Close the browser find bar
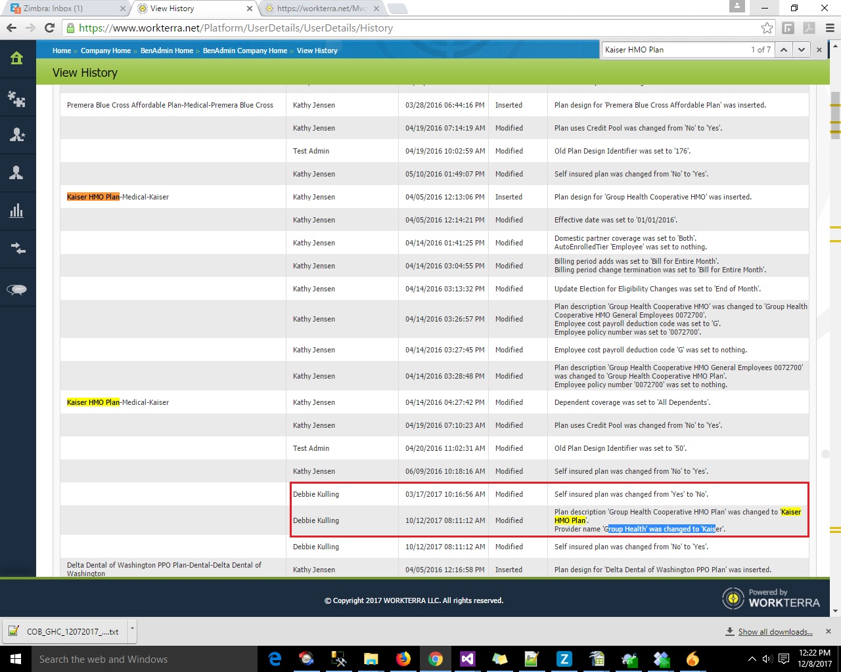Screen dimensions: 841x672 tap(819, 50)
